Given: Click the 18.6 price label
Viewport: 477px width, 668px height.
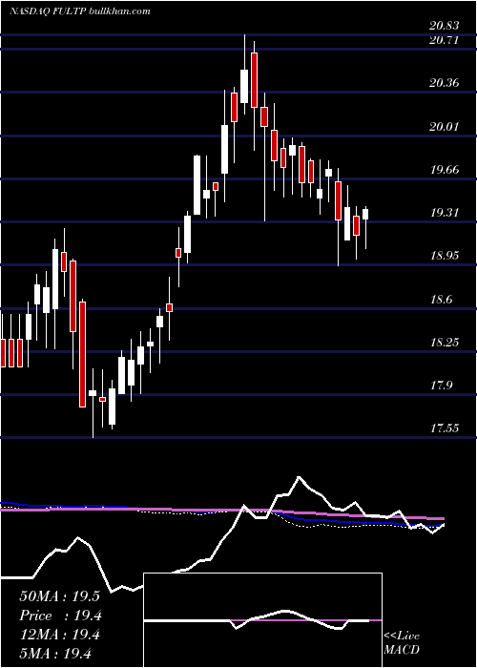Looking at the screenshot, I should 441,300.
